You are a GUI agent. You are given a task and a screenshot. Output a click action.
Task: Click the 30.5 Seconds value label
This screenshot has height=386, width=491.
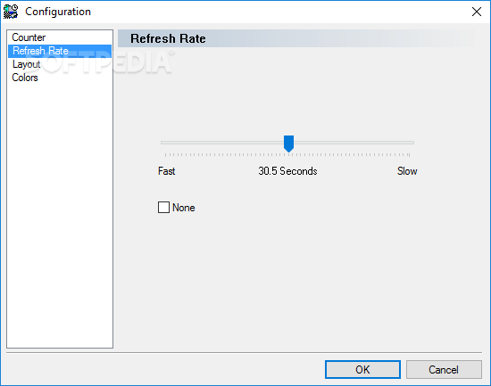click(x=287, y=171)
